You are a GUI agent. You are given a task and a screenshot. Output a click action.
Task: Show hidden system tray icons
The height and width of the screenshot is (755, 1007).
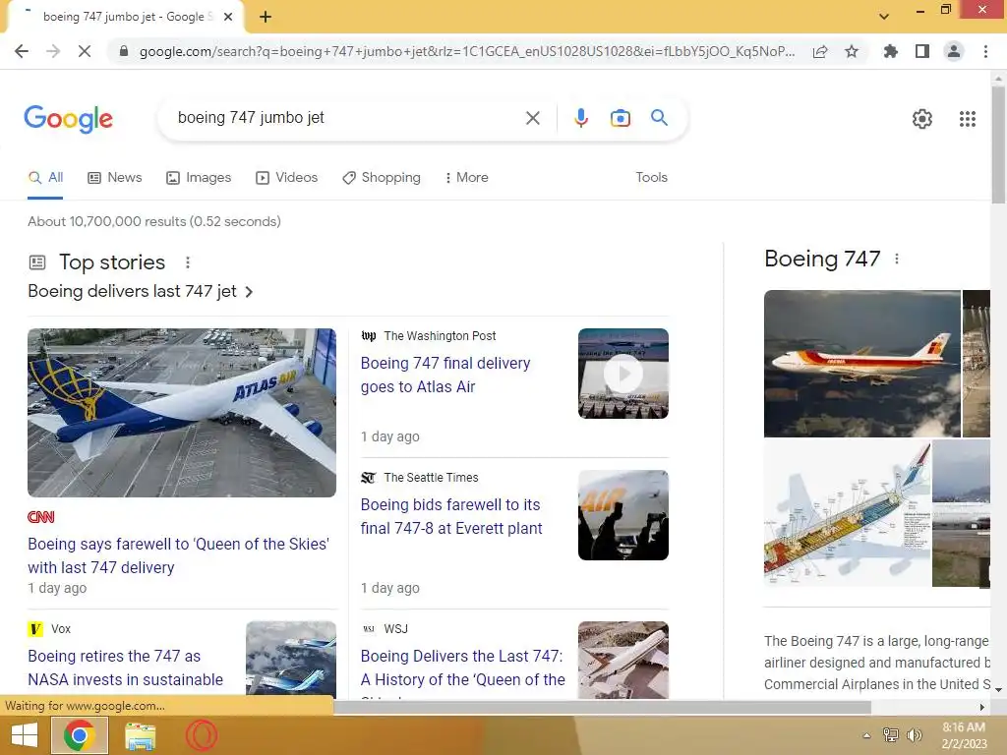[867, 735]
